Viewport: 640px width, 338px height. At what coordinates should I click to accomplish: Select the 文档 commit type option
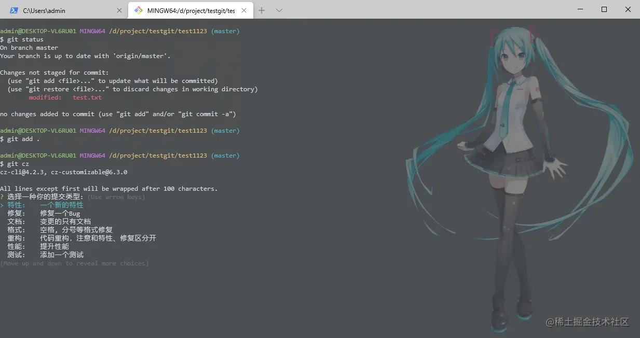[49, 222]
